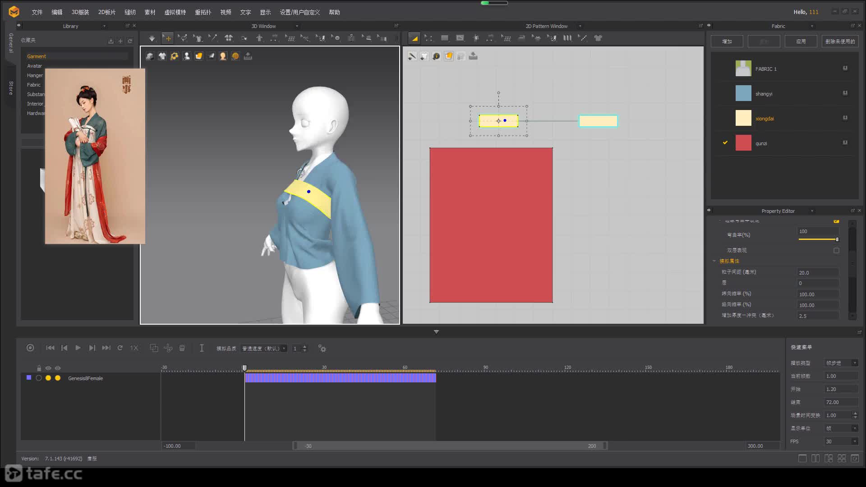Open the 3D Window title dropdown arrow
The height and width of the screenshot is (487, 866).
297,26
